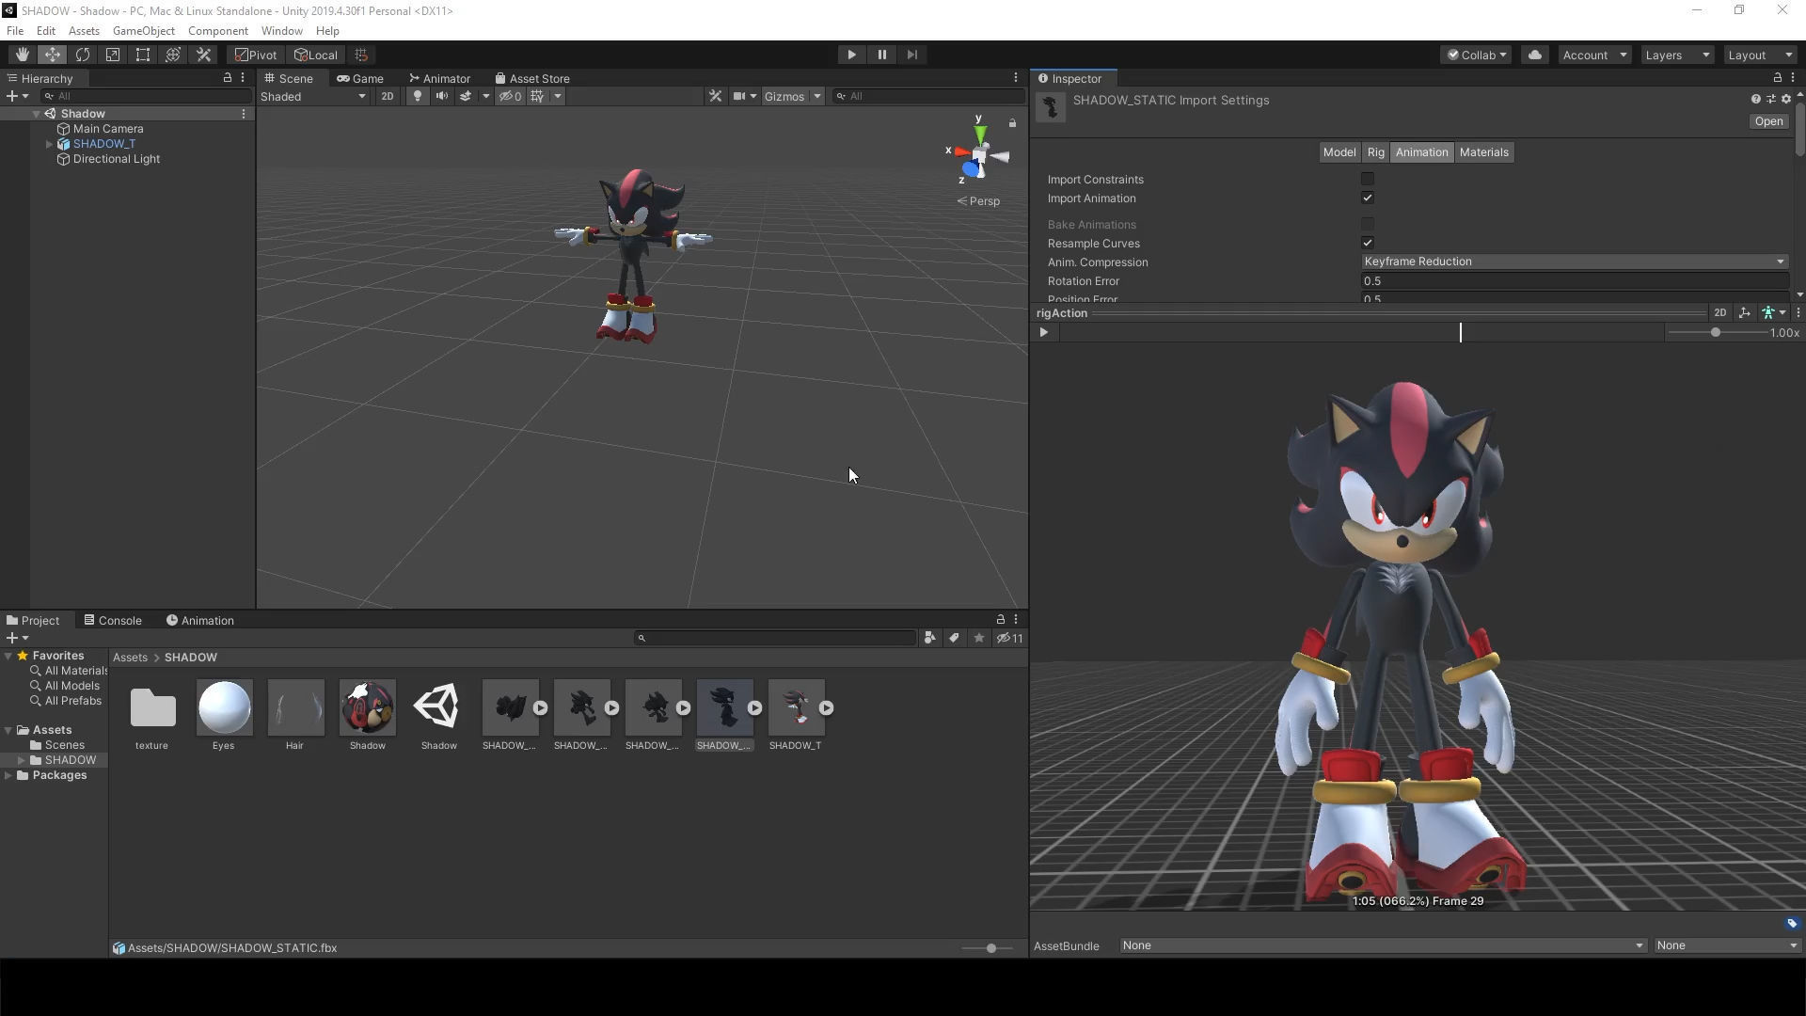Switch to the Rig tab
This screenshot has height=1016, width=1806.
(1375, 152)
